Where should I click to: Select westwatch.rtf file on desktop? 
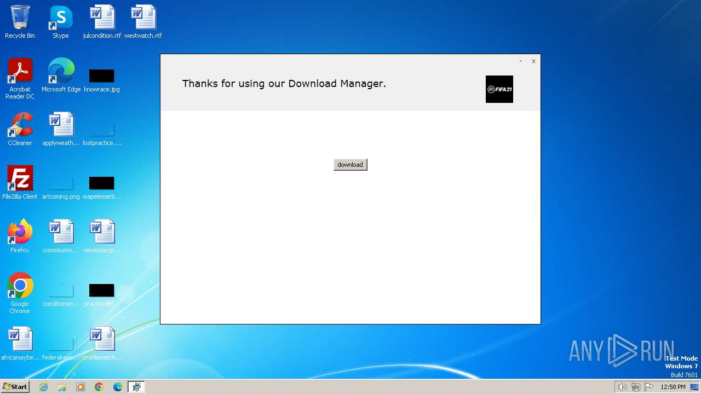[143, 22]
